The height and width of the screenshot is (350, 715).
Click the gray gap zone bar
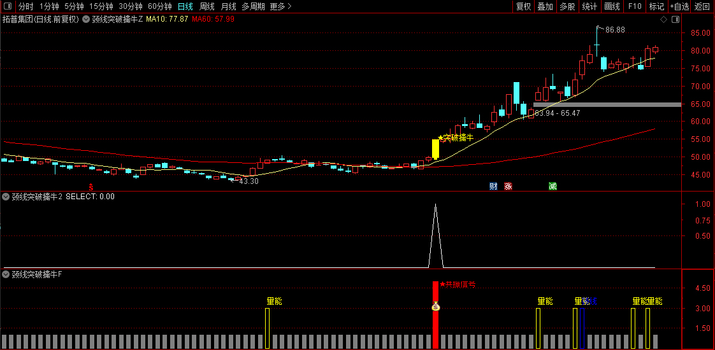[x=607, y=104]
